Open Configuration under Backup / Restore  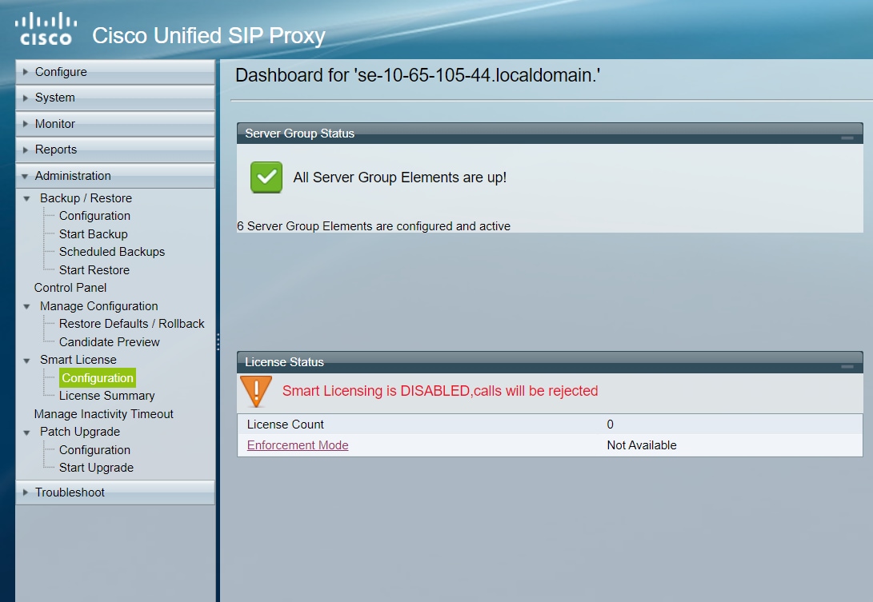point(94,216)
